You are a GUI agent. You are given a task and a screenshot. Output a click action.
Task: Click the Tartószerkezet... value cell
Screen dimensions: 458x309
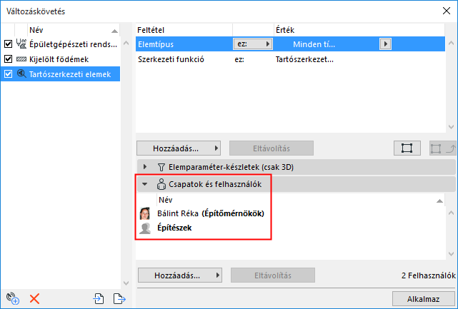304,59
